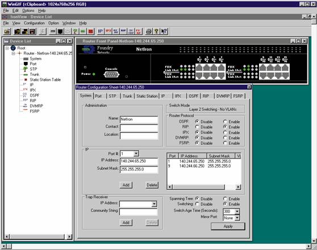This screenshot has height=250, width=317.
Task: Click the red Static Station toolbar icon
Action: [x=90, y=31]
